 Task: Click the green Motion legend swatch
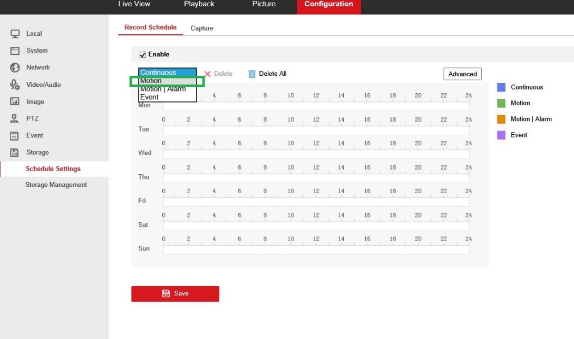pyautogui.click(x=501, y=103)
